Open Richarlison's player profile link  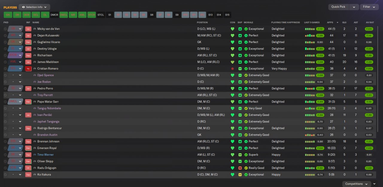[45, 56]
